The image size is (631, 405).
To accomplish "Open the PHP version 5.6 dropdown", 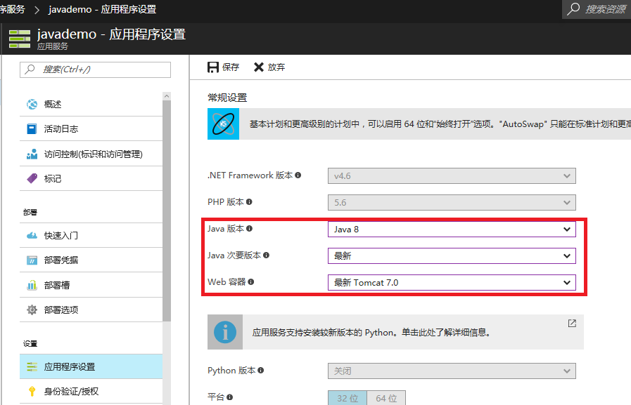I will click(x=452, y=202).
